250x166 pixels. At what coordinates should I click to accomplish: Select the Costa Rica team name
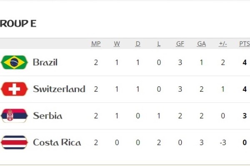click(57, 142)
